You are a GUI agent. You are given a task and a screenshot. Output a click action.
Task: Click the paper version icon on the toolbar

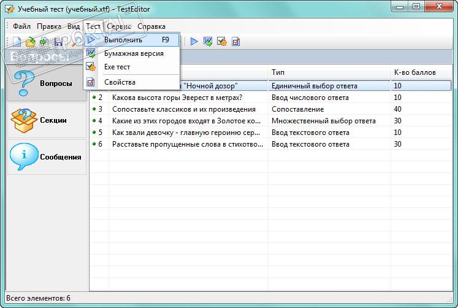(208, 42)
